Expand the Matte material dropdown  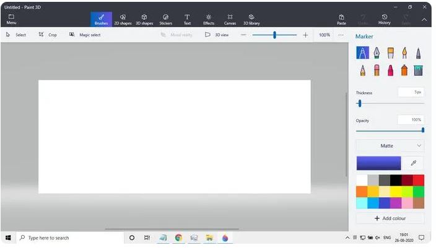click(390, 146)
